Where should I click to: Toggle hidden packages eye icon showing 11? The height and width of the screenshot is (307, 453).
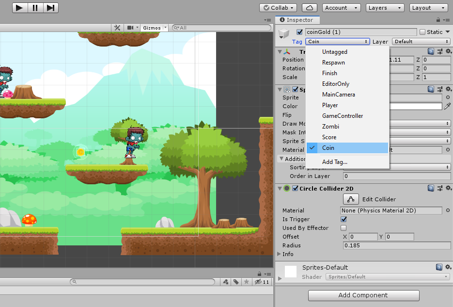point(262,282)
